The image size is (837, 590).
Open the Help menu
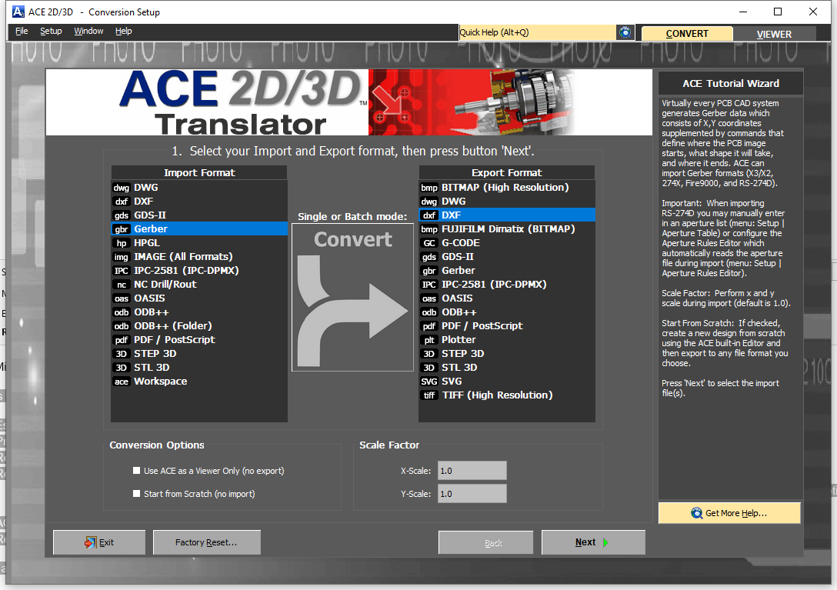pos(123,31)
